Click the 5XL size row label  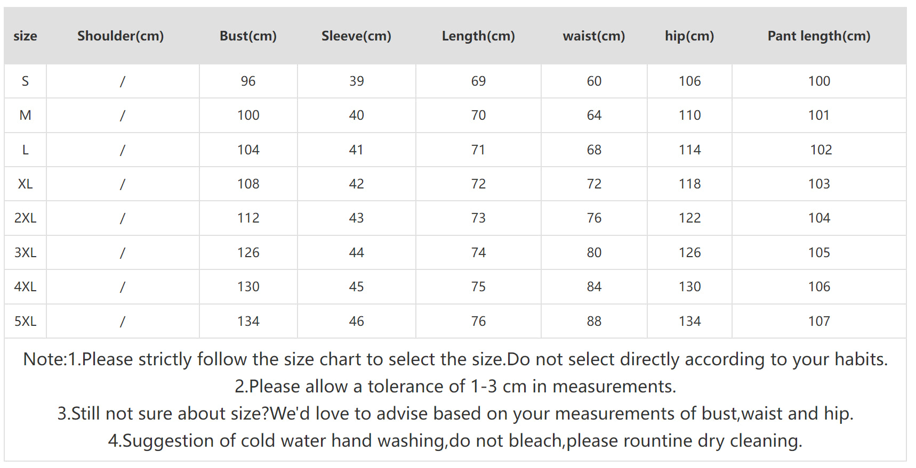point(25,321)
